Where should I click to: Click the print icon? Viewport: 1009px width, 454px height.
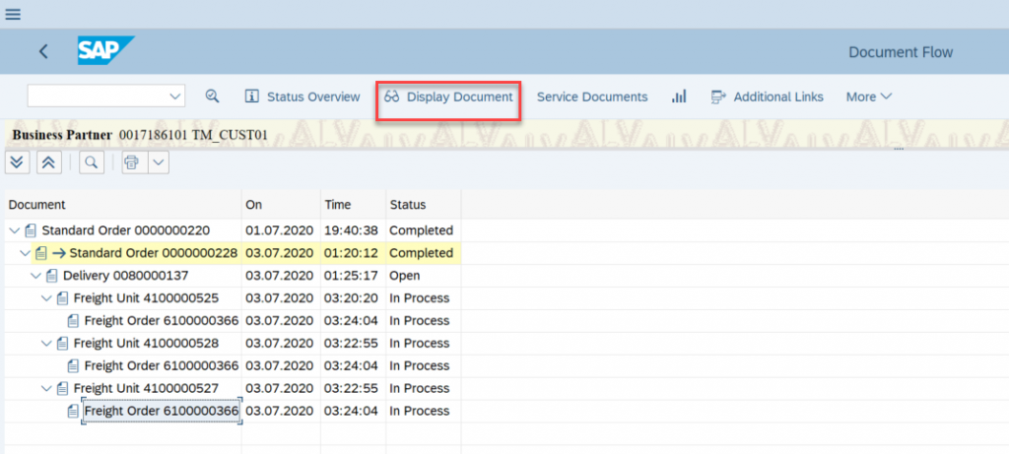[132, 162]
